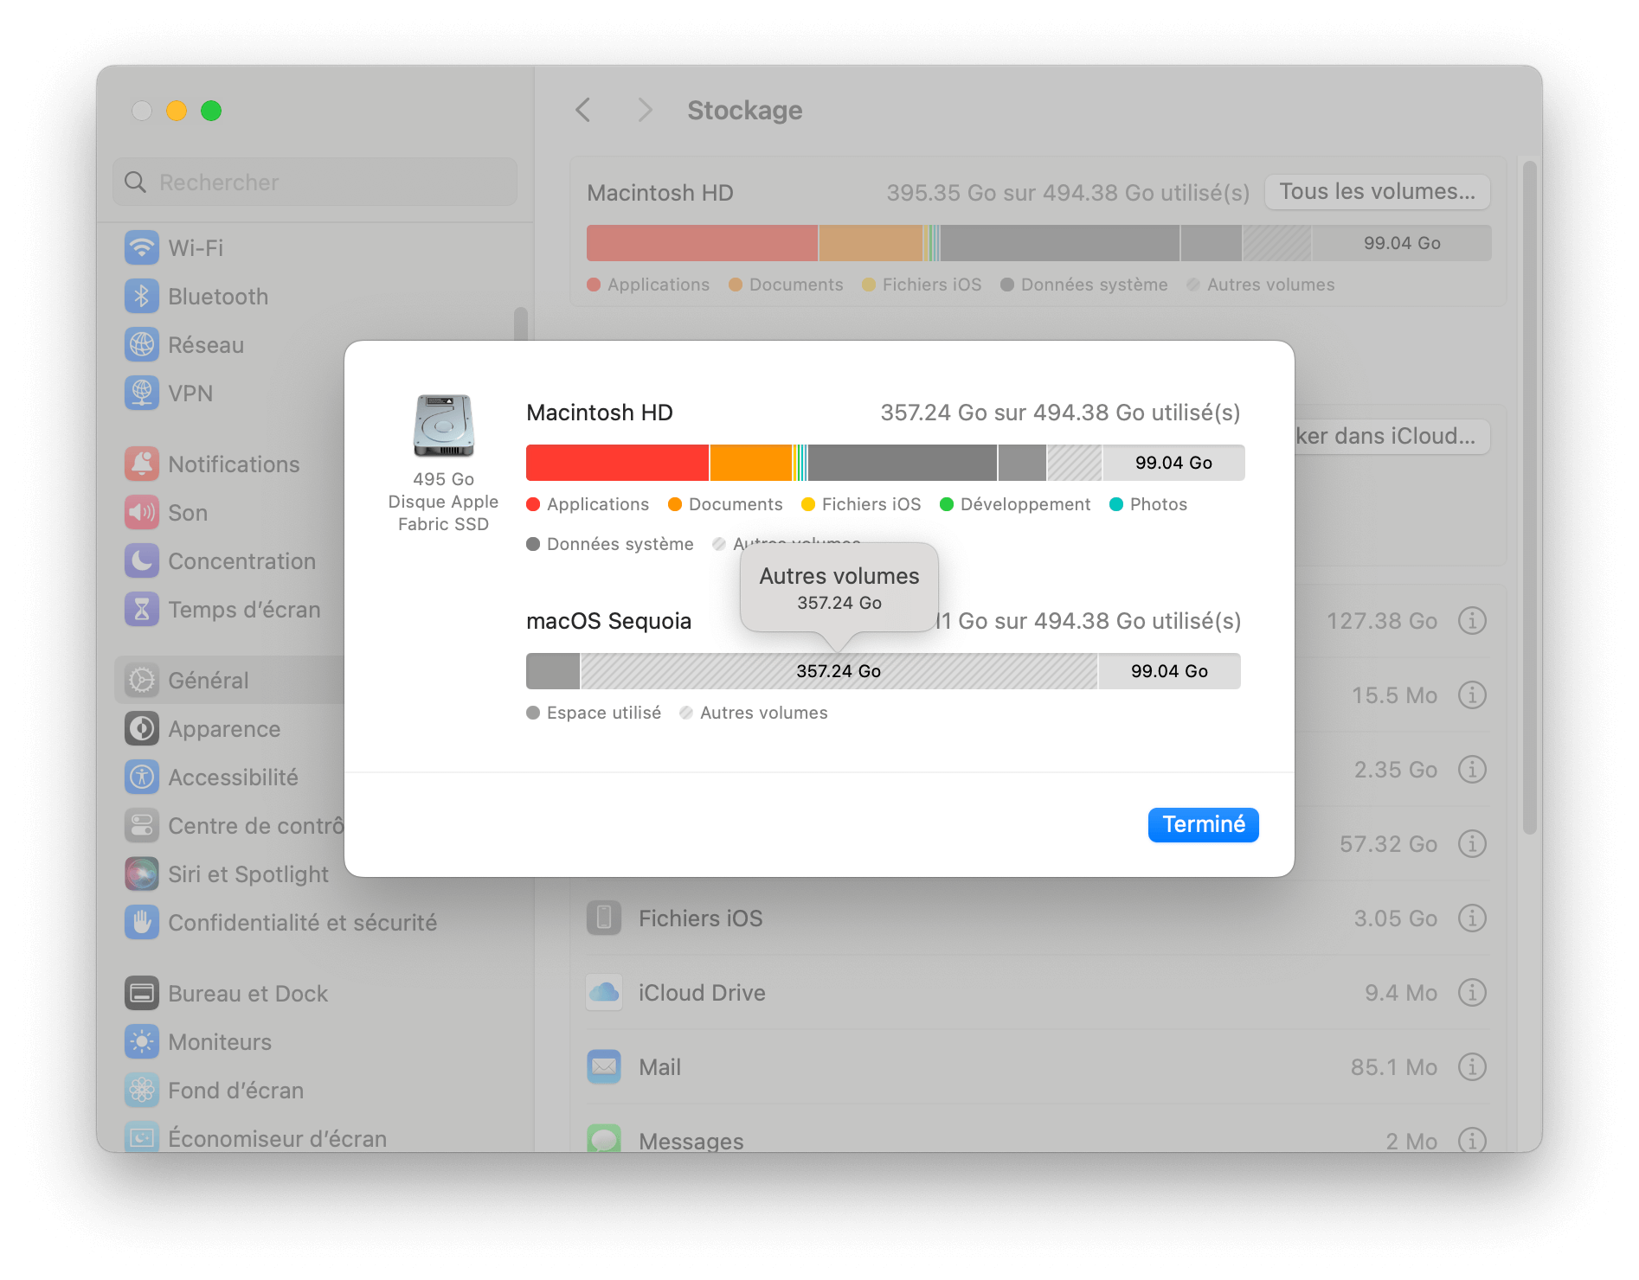Click the Développement legend entry
1639x1280 pixels.
(x=1015, y=504)
